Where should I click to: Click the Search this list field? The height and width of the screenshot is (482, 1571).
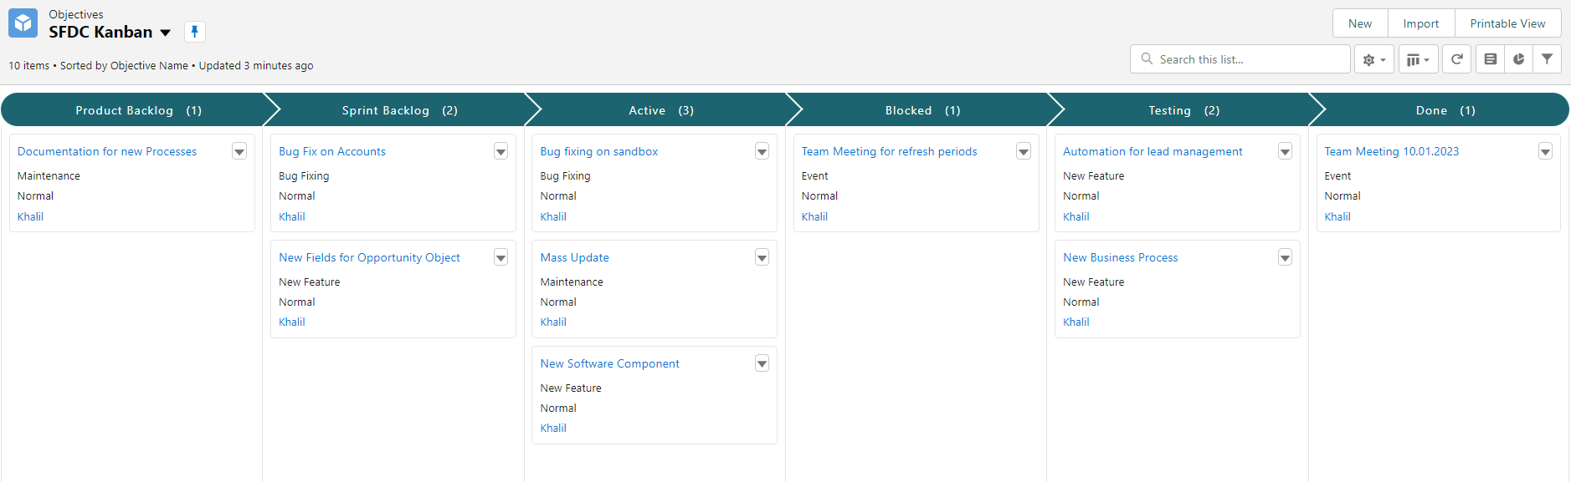[1249, 59]
